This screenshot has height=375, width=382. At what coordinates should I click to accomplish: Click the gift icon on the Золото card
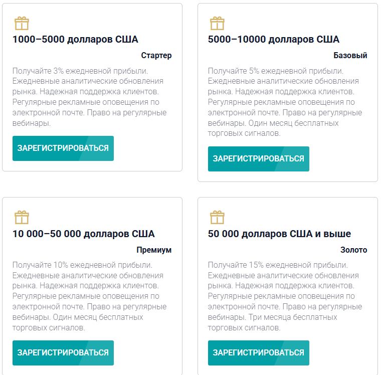pos(217,218)
